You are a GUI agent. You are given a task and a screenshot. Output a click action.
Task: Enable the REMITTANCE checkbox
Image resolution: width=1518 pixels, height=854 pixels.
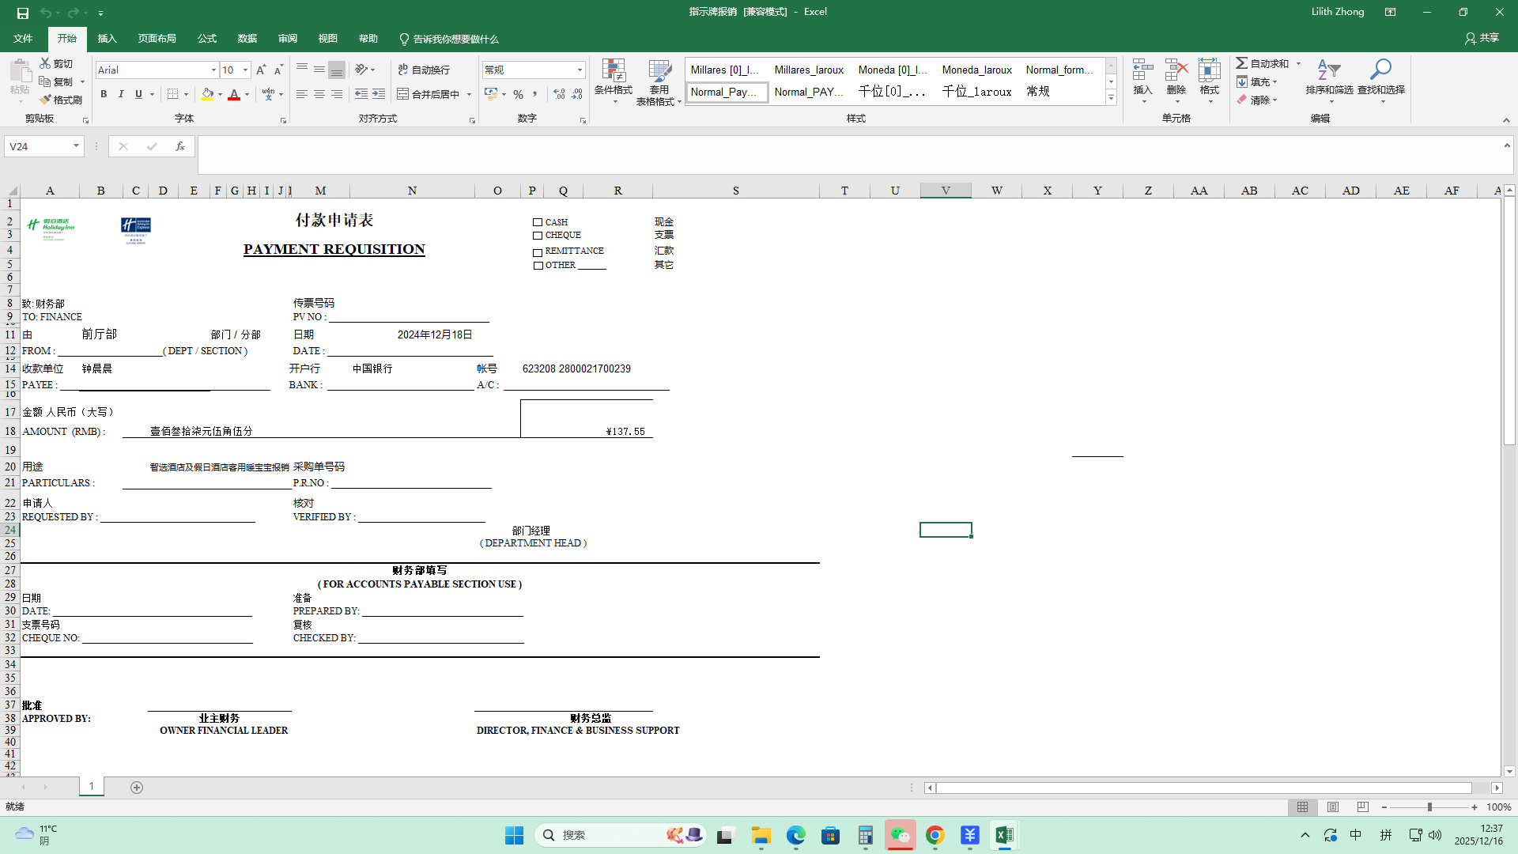[x=538, y=252]
